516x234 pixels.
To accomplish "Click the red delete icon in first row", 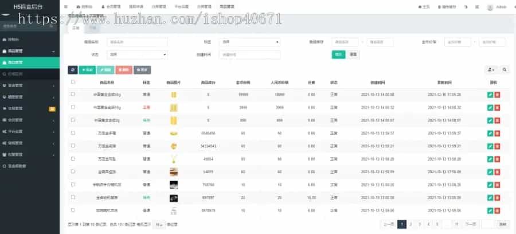I will click(x=497, y=94).
